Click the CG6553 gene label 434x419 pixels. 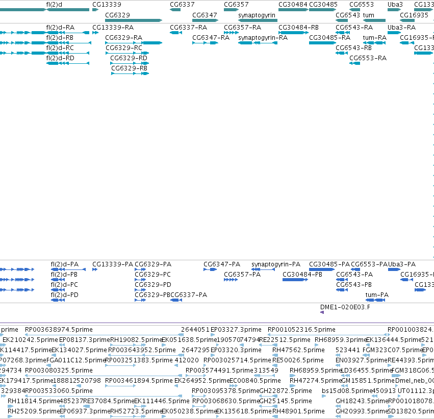point(362,5)
